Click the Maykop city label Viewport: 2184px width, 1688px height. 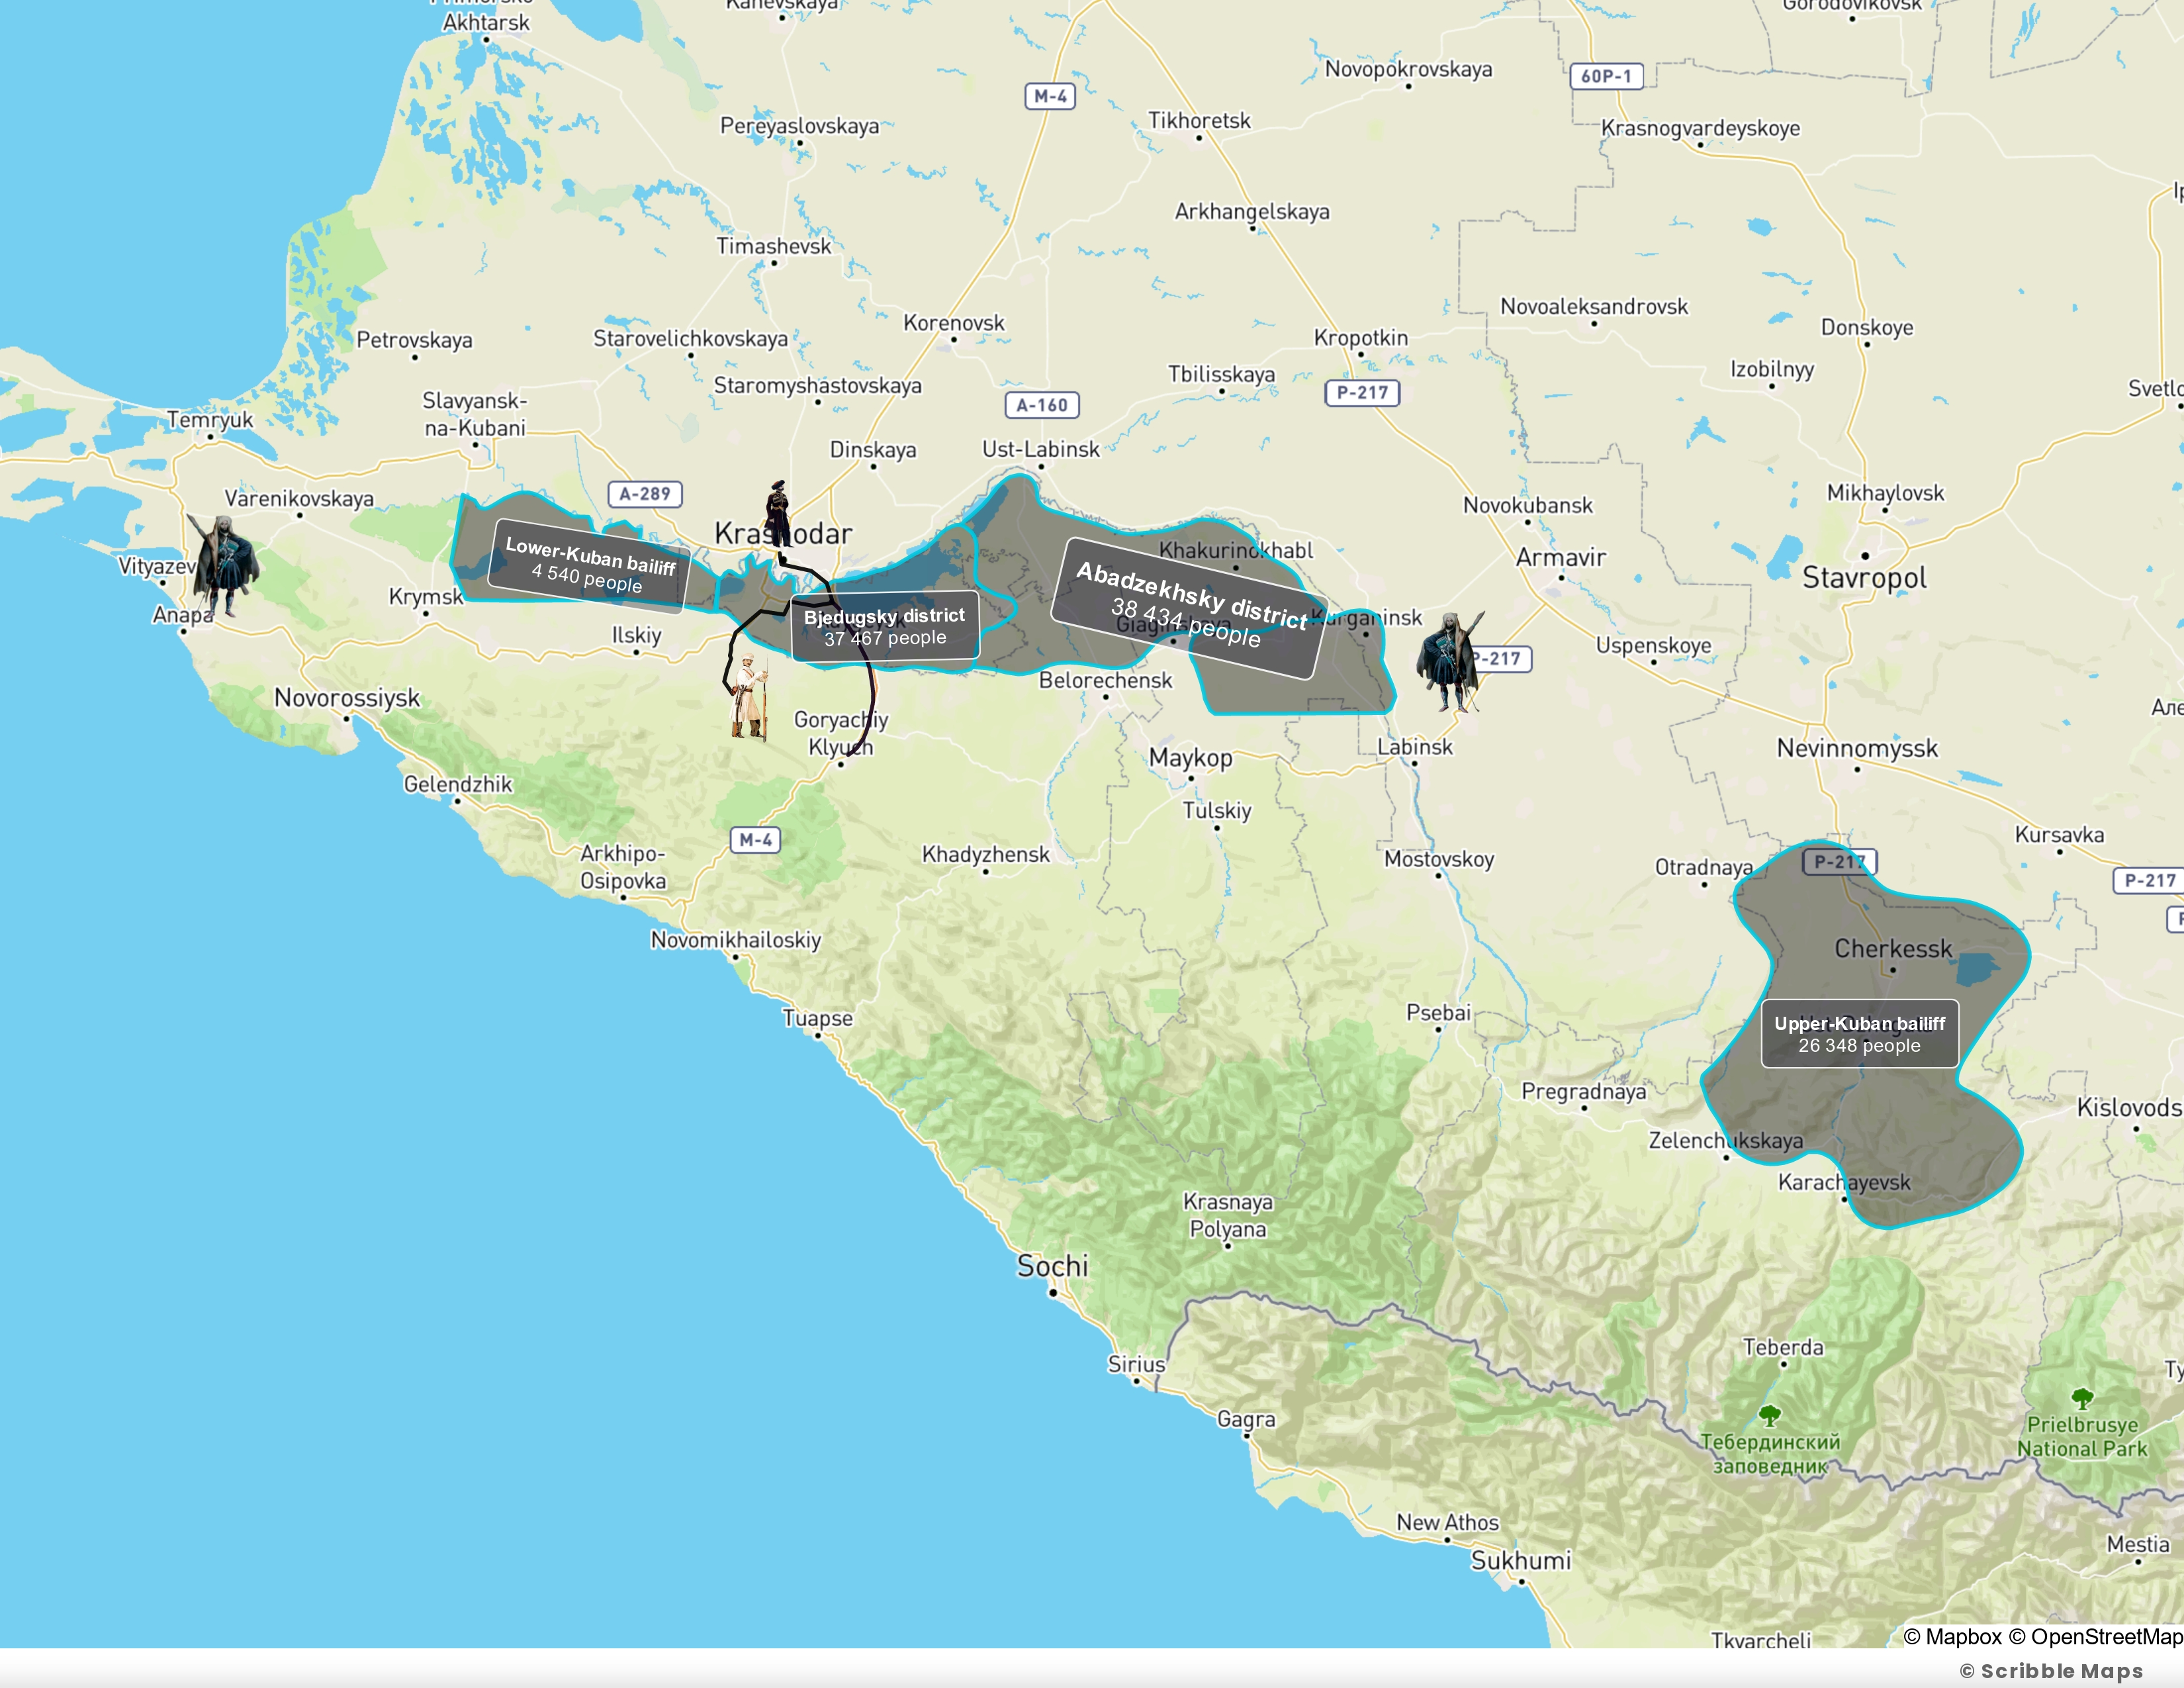(x=1190, y=758)
